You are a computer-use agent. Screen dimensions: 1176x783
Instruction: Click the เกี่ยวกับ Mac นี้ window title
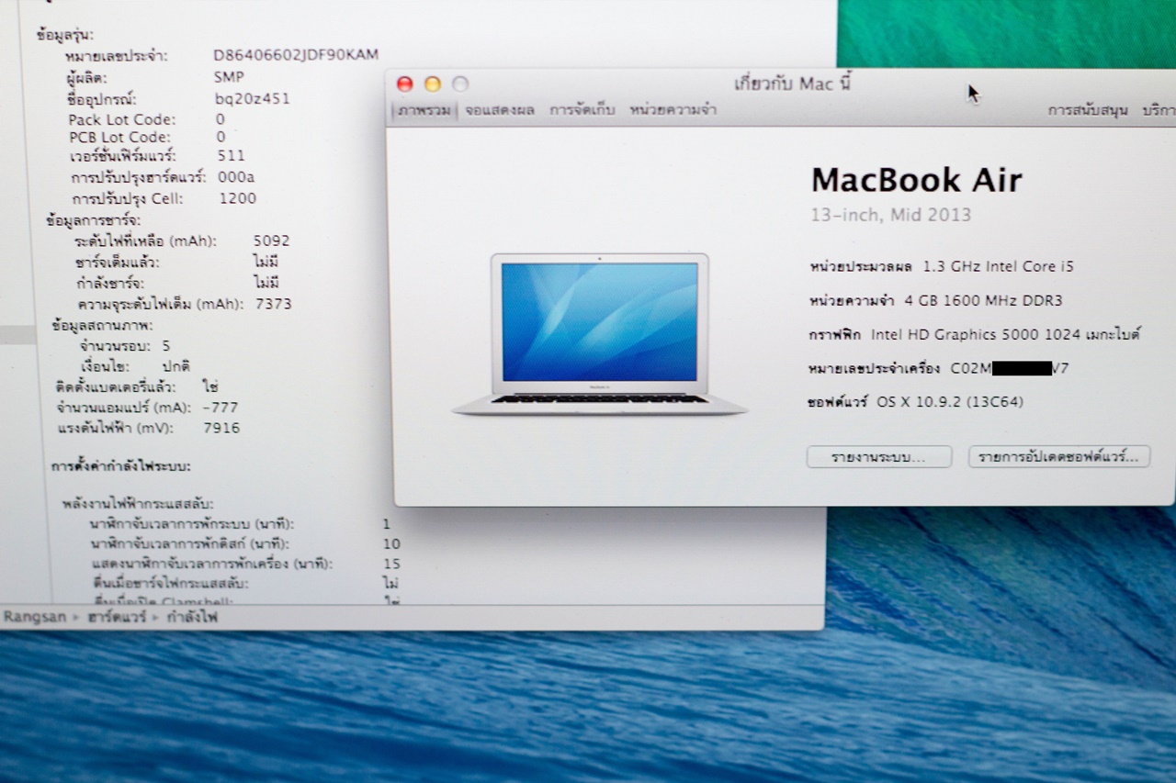pyautogui.click(x=793, y=84)
